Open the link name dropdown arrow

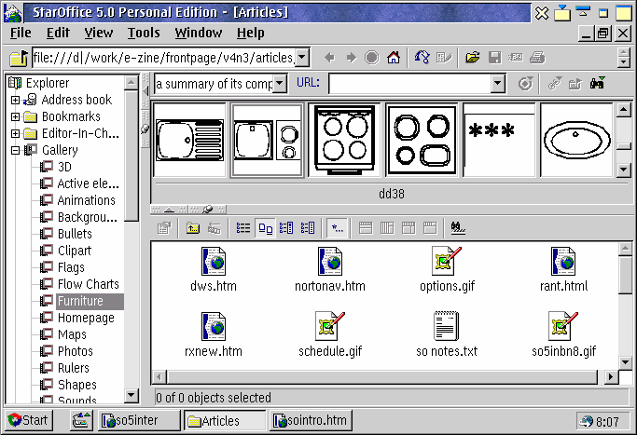click(280, 84)
